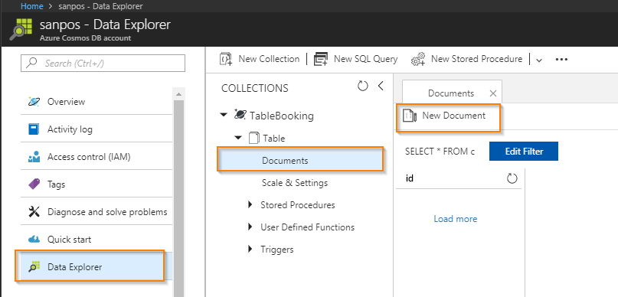Viewport: 618px width, 297px height.
Task: Open a New SQL Query
Action: (355, 59)
